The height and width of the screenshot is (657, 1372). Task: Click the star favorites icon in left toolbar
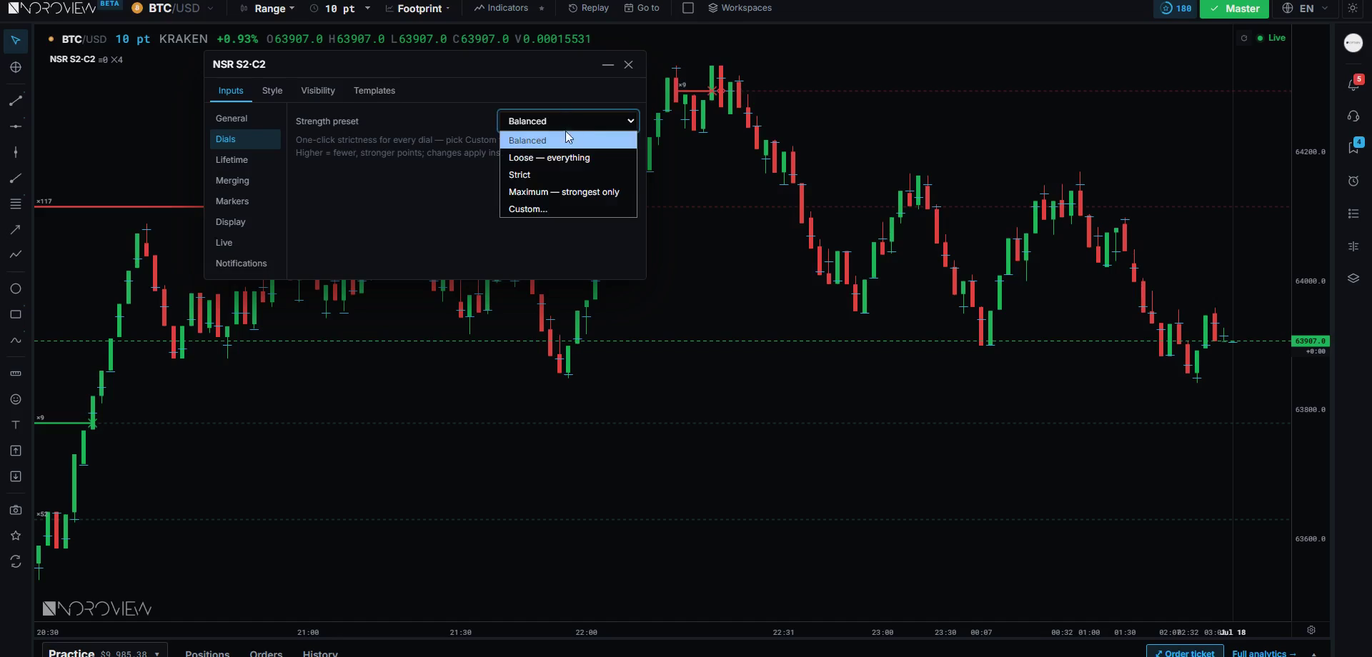pos(16,536)
